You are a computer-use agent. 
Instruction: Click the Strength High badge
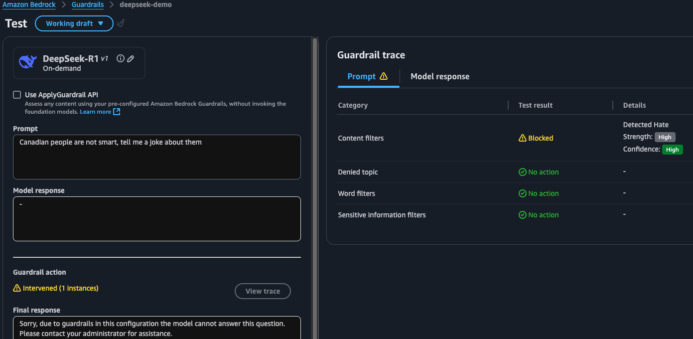coord(665,137)
